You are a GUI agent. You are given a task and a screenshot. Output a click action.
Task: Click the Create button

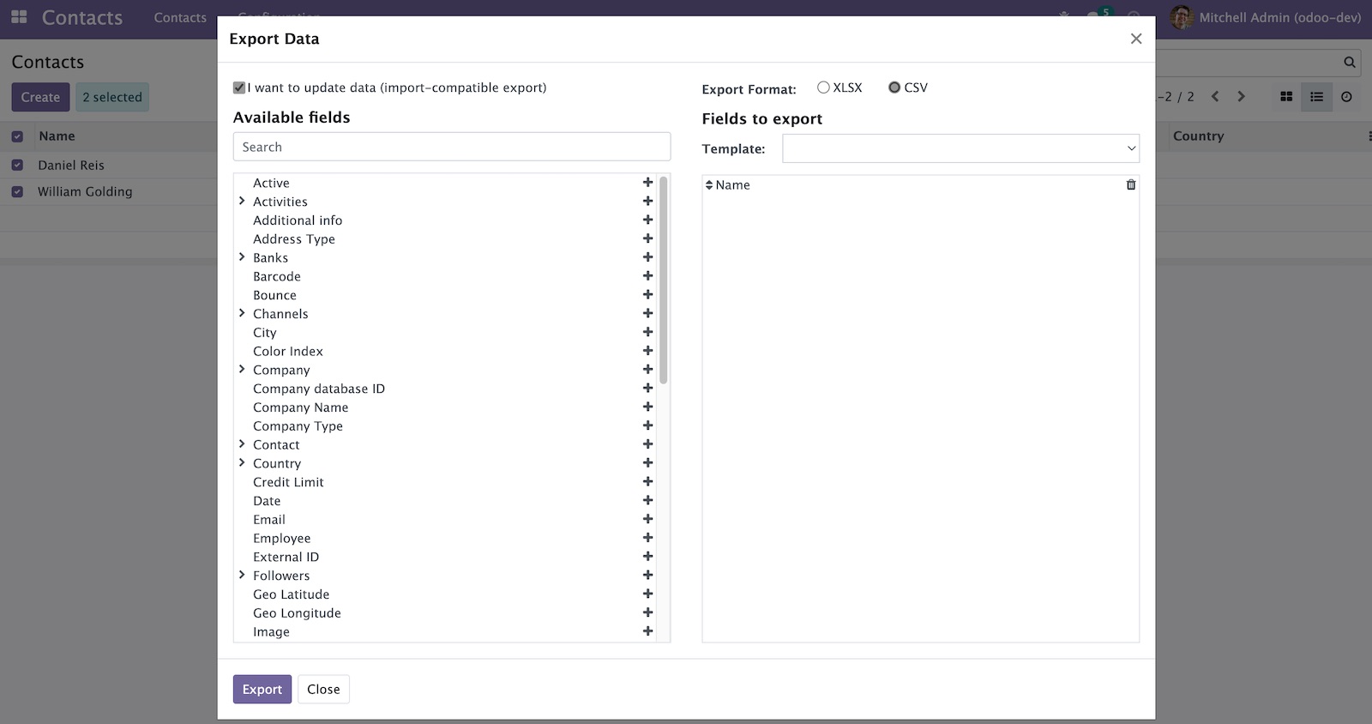[40, 97]
